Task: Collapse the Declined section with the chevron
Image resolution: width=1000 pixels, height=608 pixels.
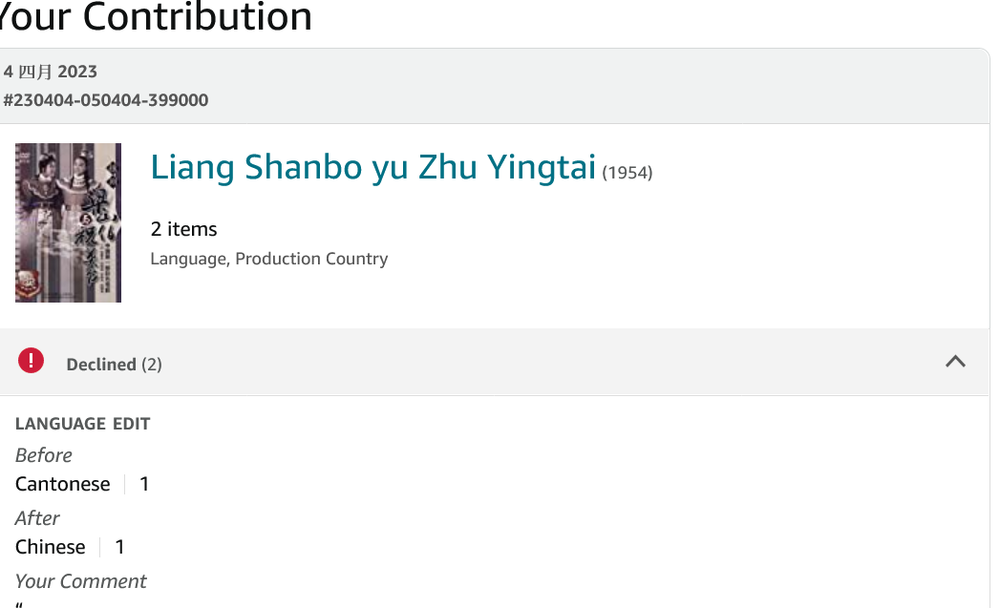Action: click(x=955, y=362)
